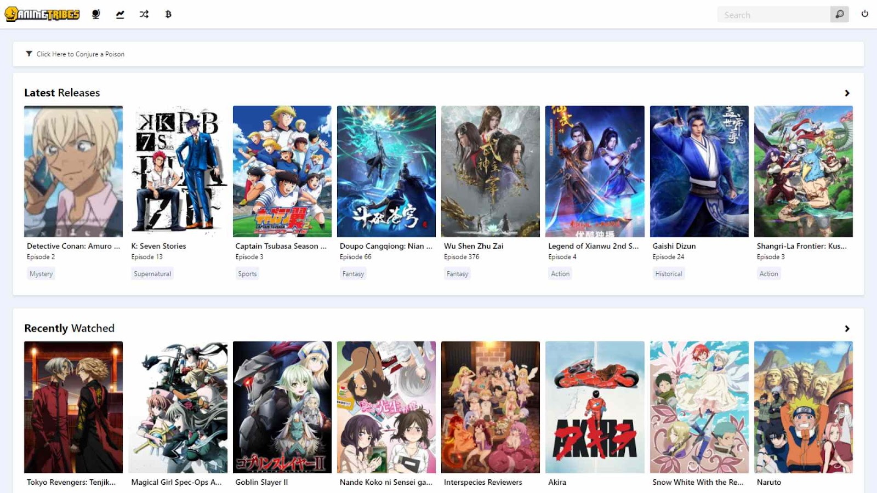Open the Magical Girl Spec-Ops poster

point(178,407)
